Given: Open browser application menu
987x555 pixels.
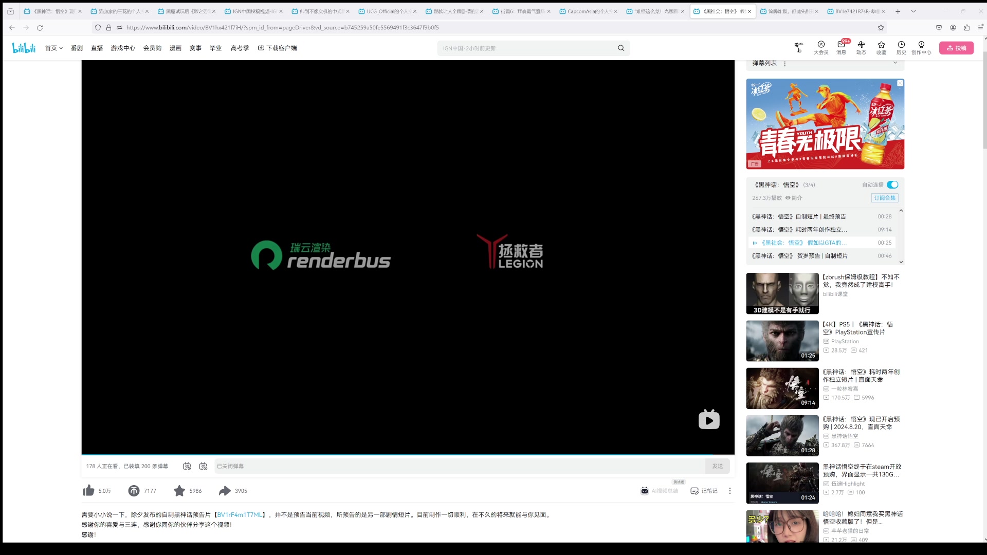Looking at the screenshot, I should (x=980, y=28).
